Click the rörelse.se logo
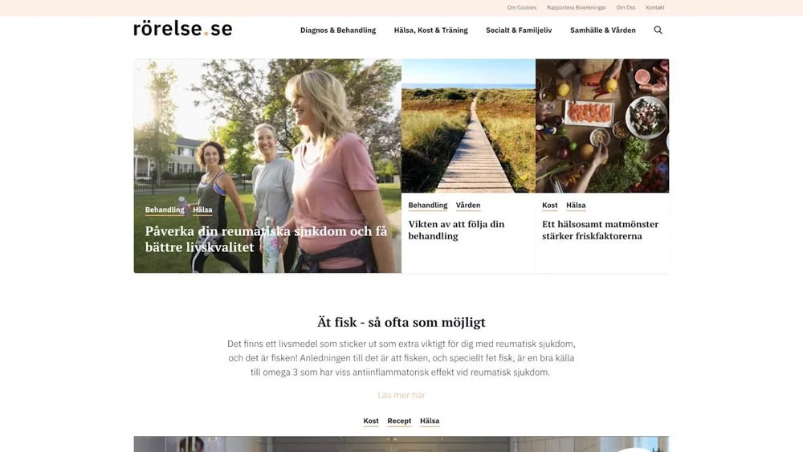 coord(183,29)
